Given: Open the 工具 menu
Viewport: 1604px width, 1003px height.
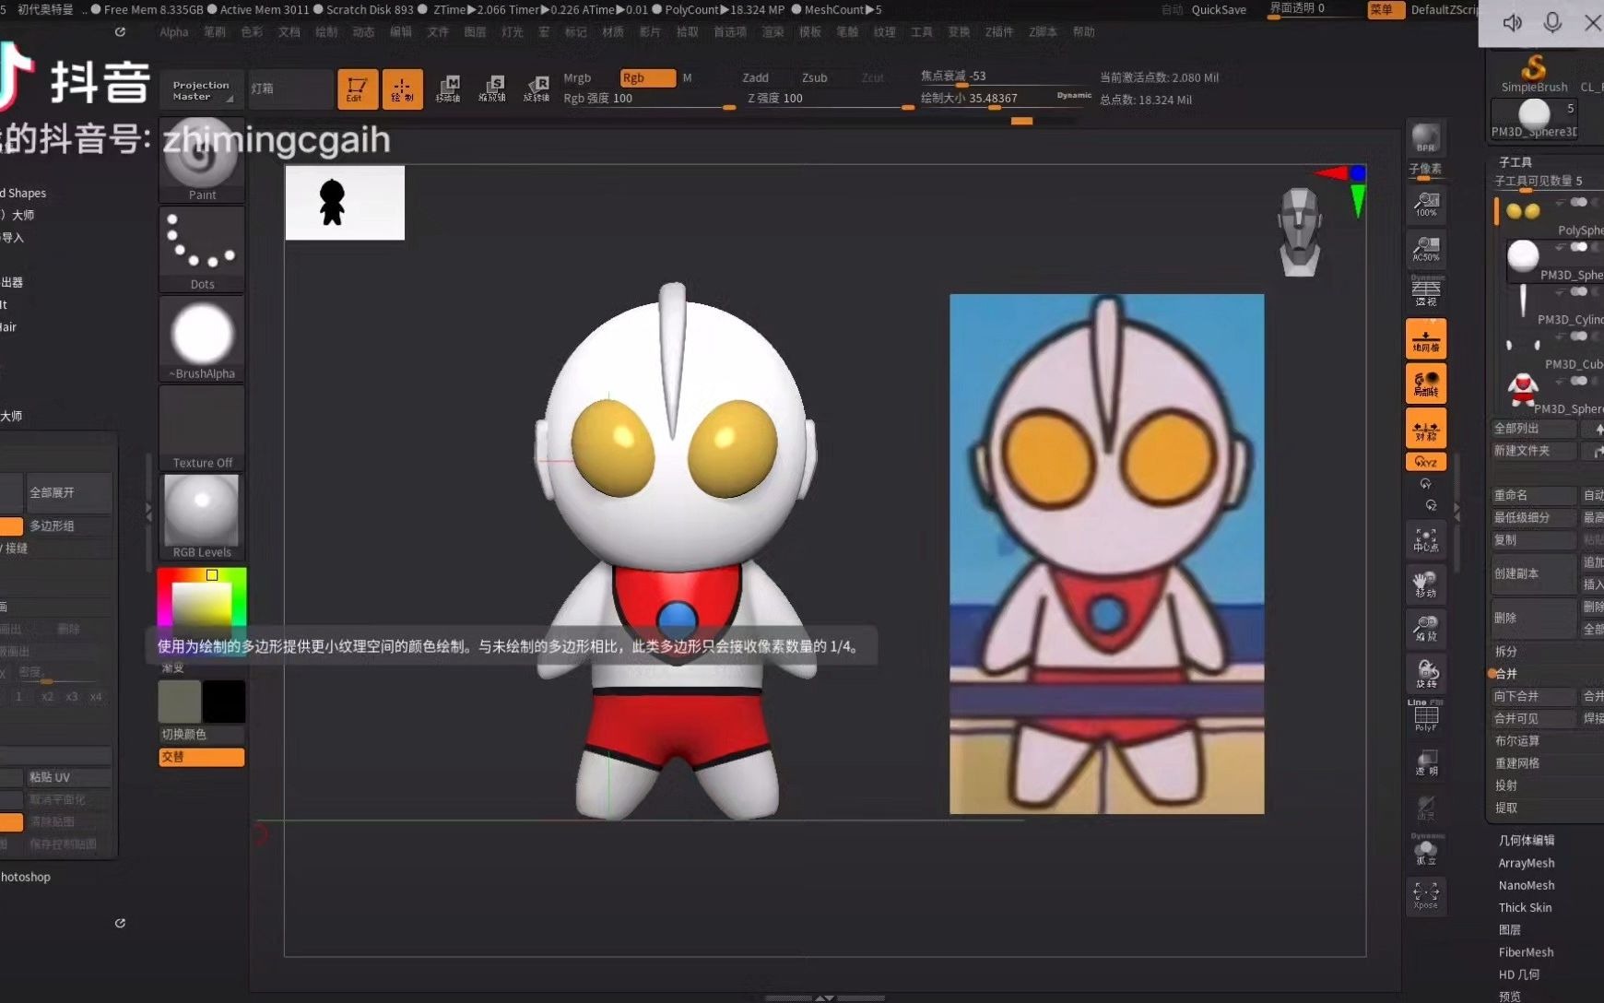Looking at the screenshot, I should [920, 30].
